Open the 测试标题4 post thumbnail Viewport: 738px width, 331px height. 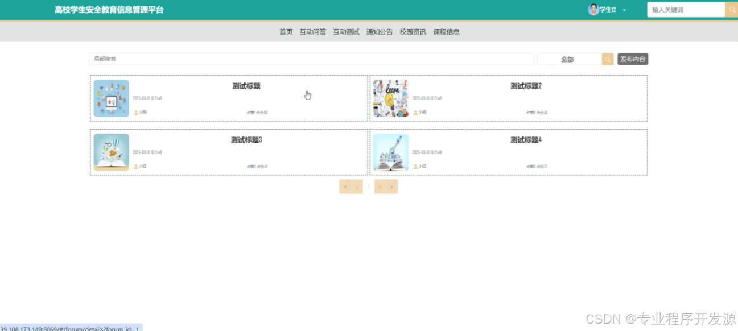click(391, 152)
